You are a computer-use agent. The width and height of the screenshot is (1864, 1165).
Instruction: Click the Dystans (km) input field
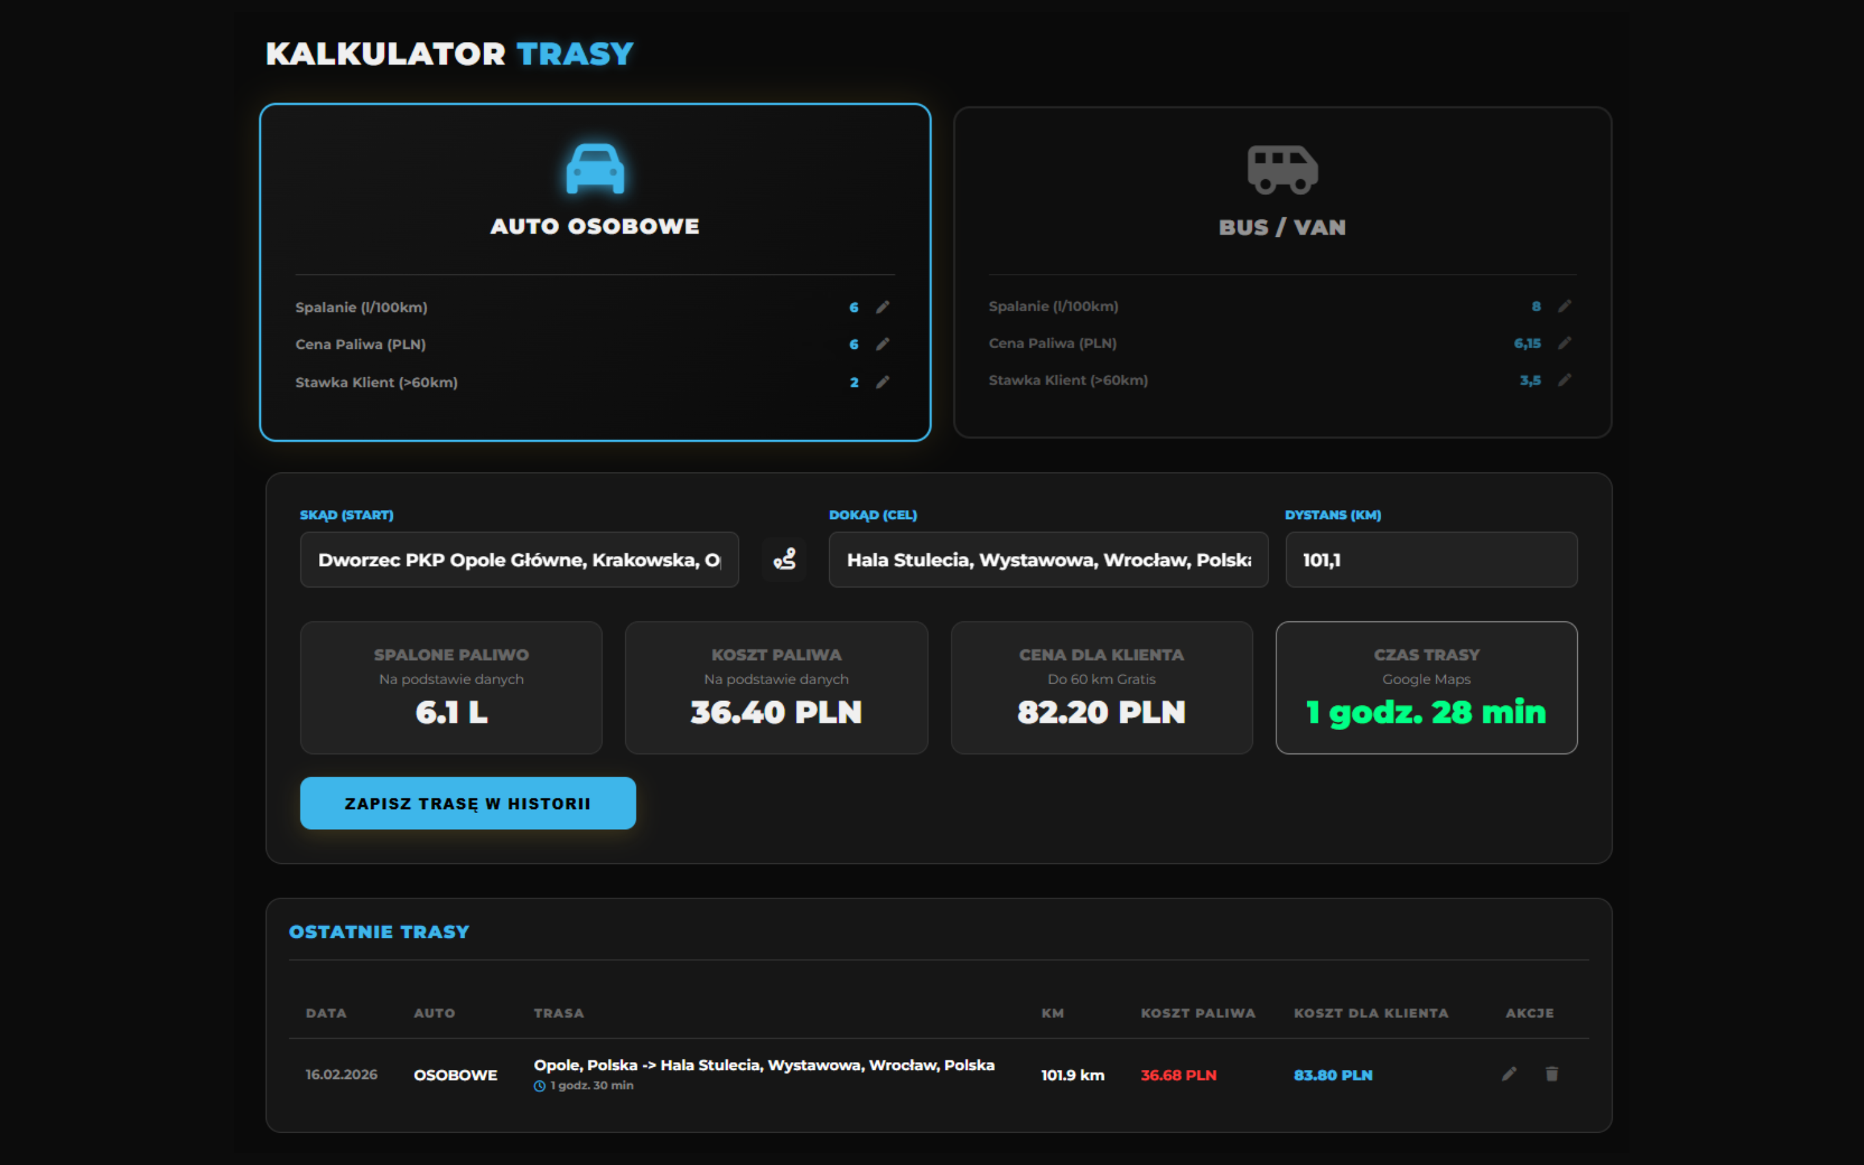(1430, 560)
